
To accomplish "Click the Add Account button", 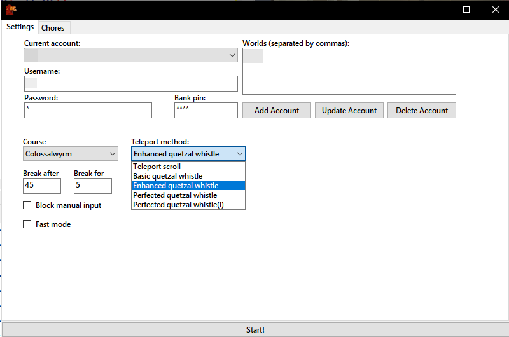I will click(277, 111).
